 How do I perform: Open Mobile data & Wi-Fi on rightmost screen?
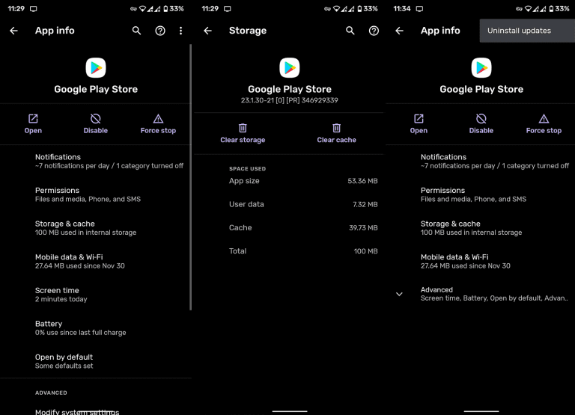click(x=465, y=261)
